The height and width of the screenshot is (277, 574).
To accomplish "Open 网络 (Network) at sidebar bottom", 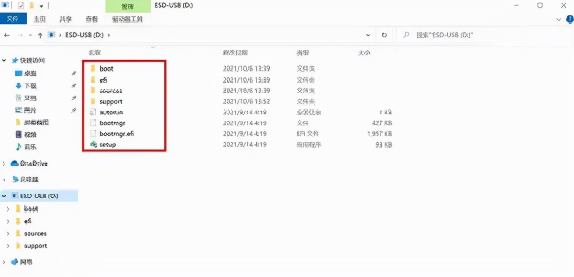I will [27, 262].
